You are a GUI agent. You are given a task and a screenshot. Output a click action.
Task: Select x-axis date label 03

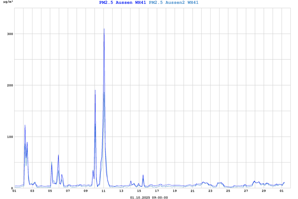[32, 191]
